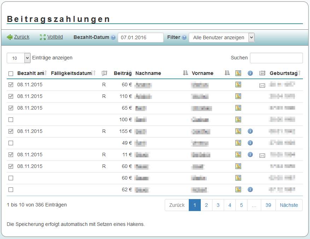The width and height of the screenshot is (310, 239).
Task: Click the Nächste pagination button
Action: coord(289,205)
